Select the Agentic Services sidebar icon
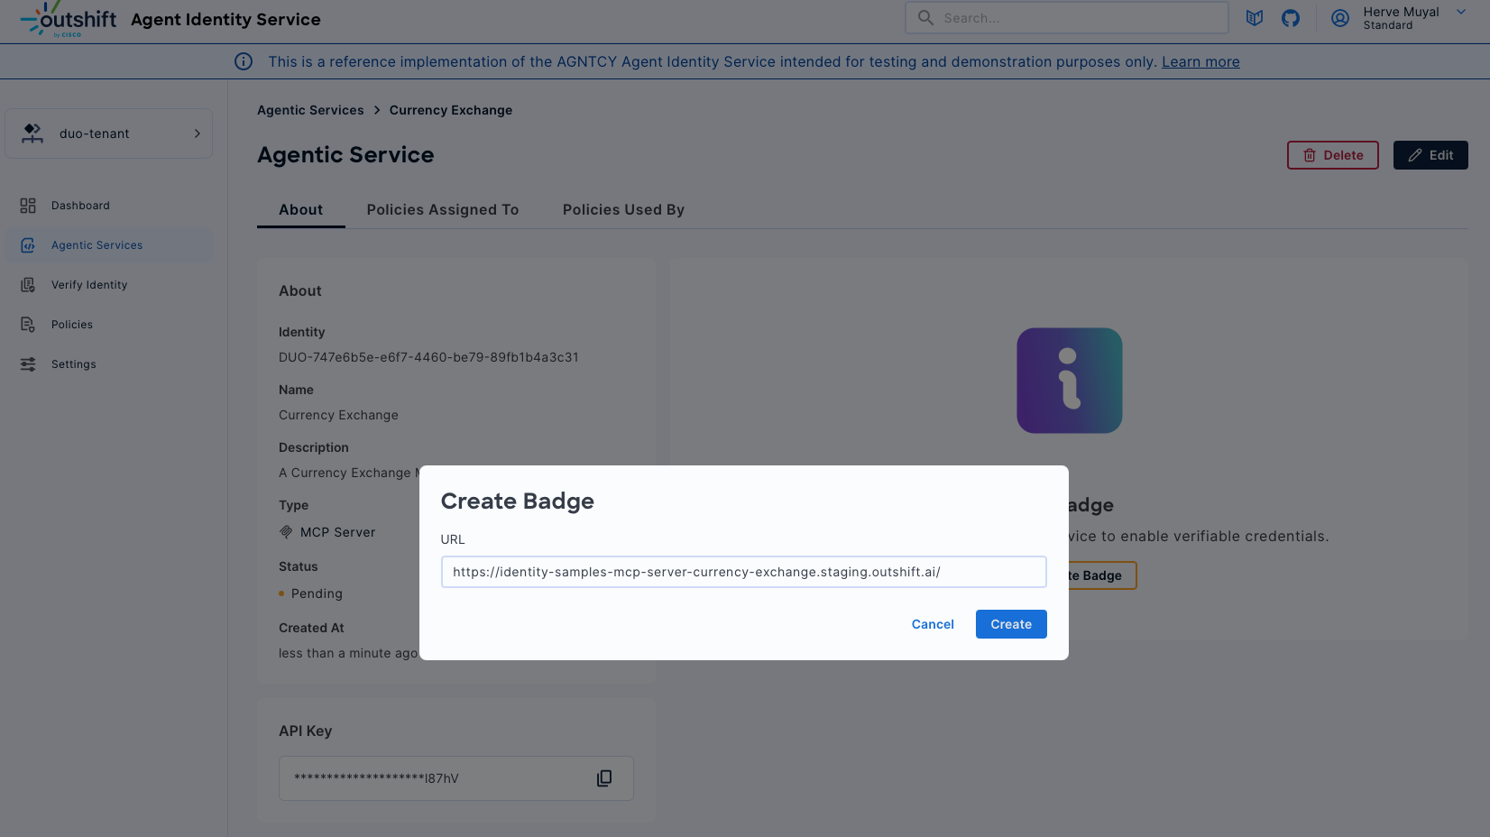Screen dimensions: 1490x837 click(x=28, y=244)
